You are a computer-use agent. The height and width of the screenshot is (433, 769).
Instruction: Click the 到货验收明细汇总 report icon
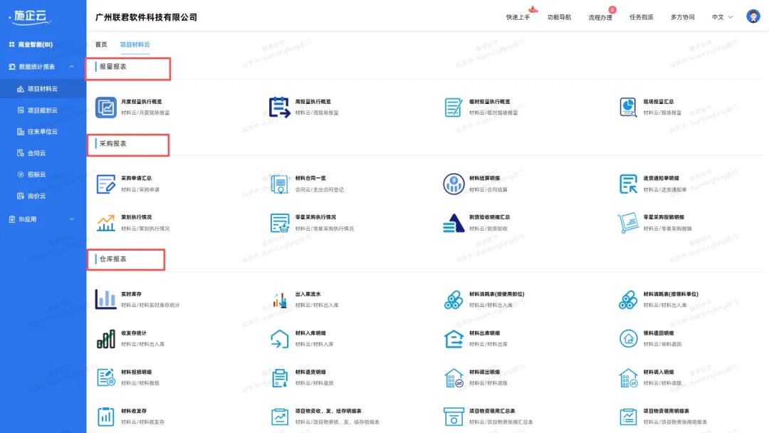pos(454,222)
